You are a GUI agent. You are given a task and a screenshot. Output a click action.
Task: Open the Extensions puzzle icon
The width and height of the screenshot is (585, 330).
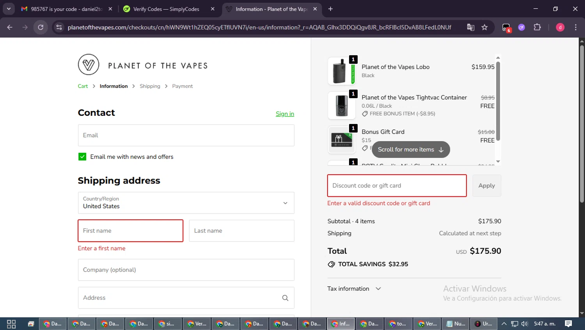pos(537,27)
